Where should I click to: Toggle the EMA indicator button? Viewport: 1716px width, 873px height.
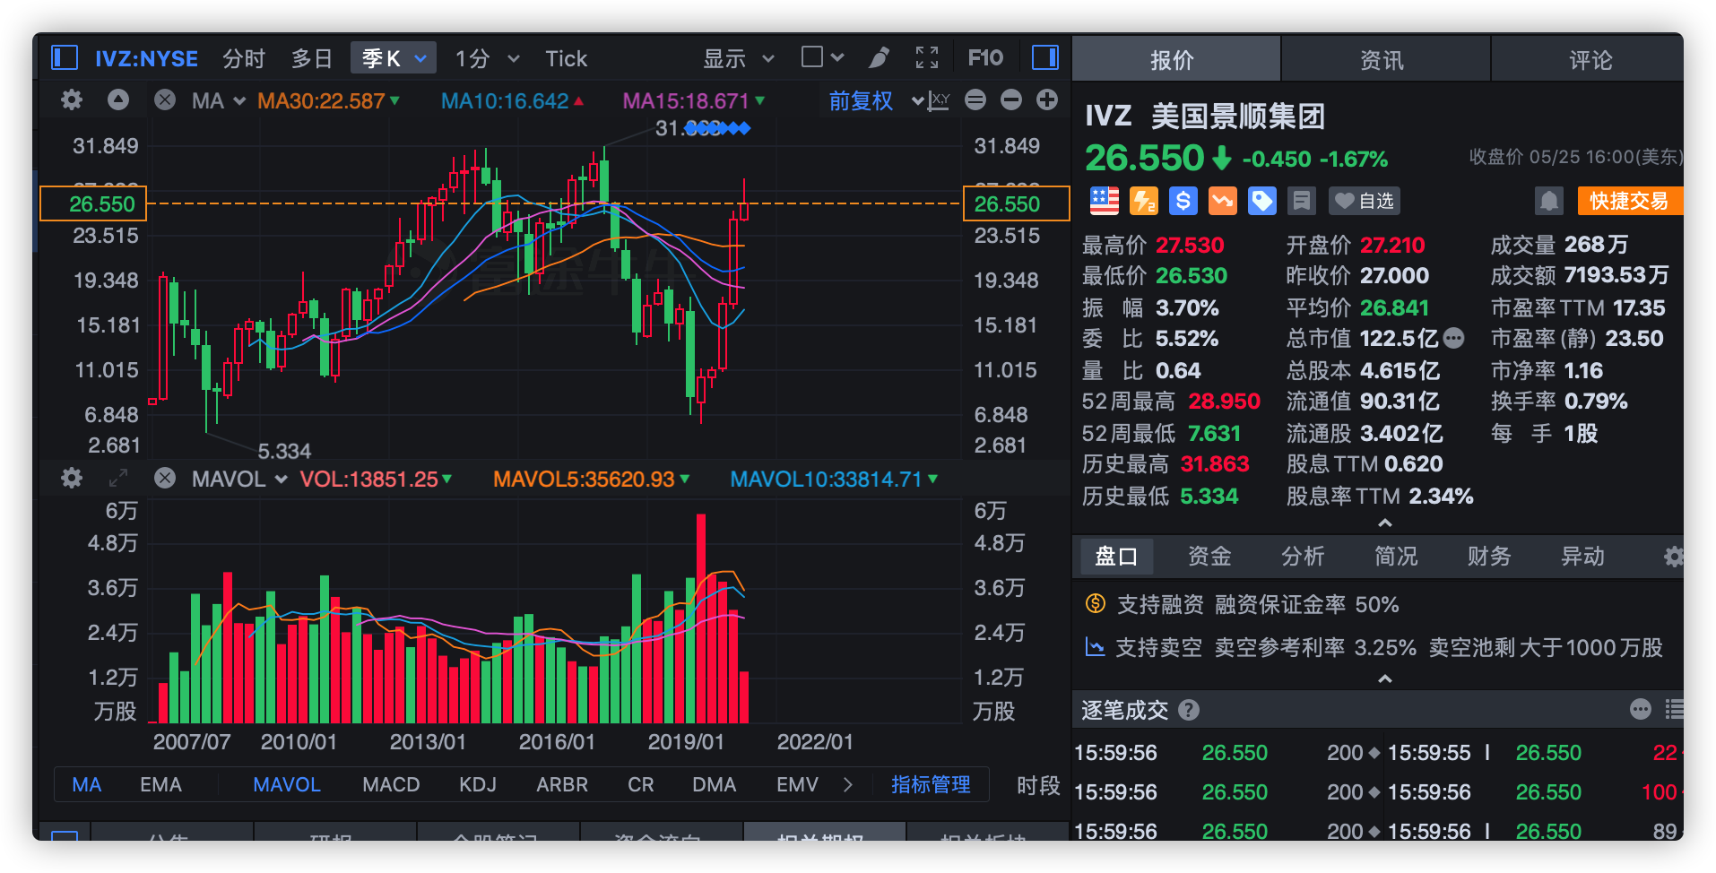161,785
